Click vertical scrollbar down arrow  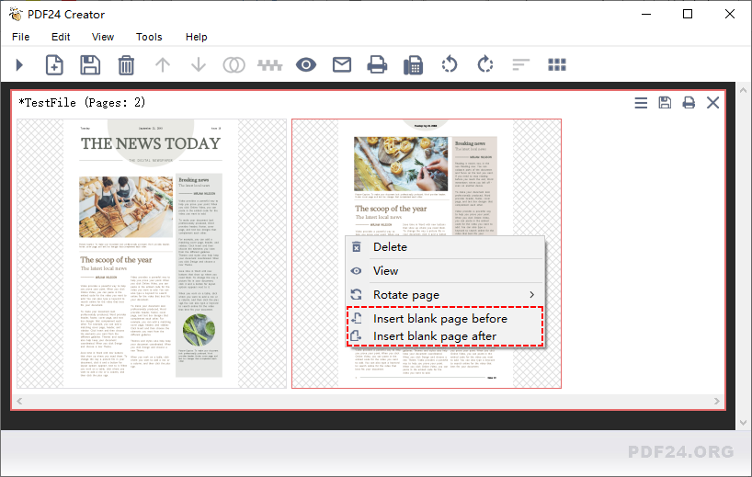[743, 423]
